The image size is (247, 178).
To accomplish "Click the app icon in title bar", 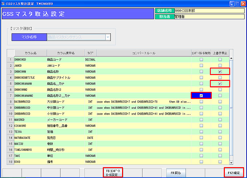I will tap(3, 4).
